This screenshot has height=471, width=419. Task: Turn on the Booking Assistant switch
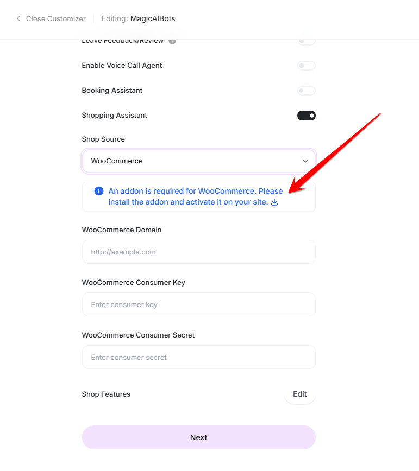pos(306,91)
